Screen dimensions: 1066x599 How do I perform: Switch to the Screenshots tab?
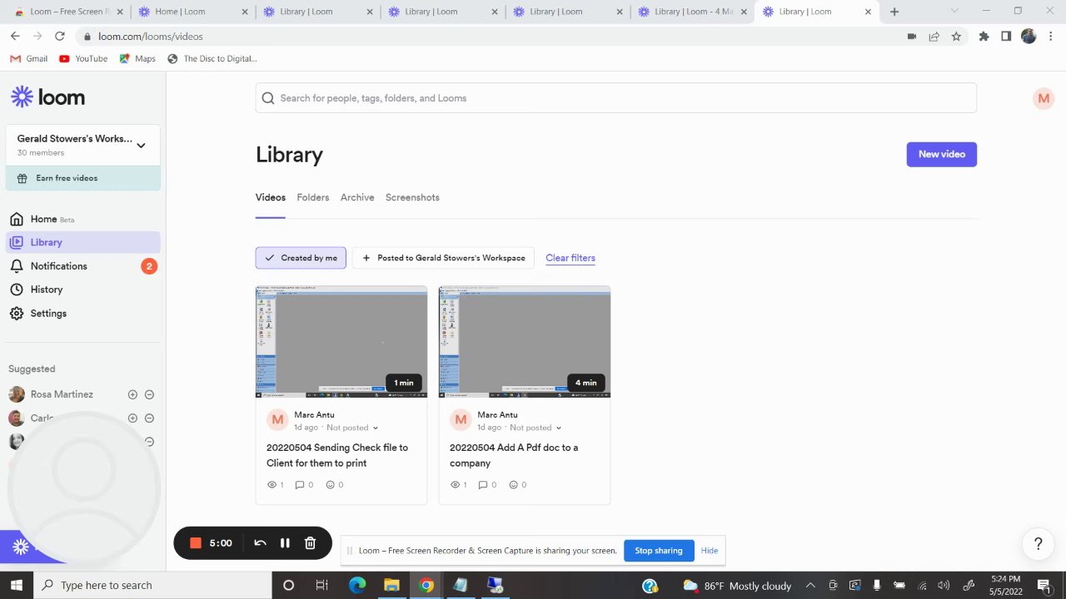[412, 197]
